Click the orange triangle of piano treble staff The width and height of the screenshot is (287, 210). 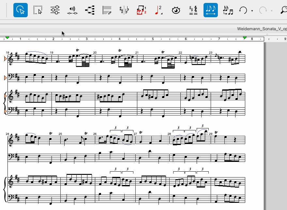point(5,96)
